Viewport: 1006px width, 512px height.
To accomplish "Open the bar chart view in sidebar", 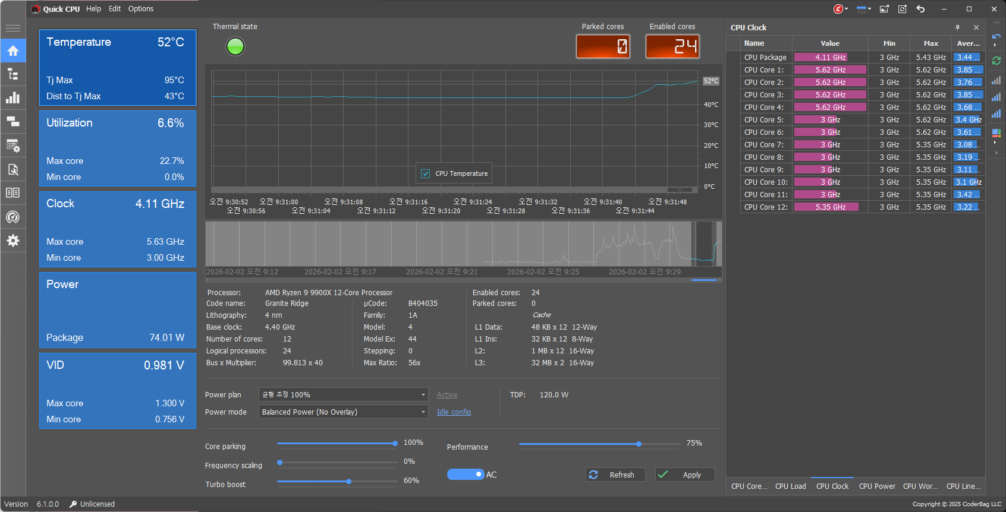I will [x=13, y=98].
